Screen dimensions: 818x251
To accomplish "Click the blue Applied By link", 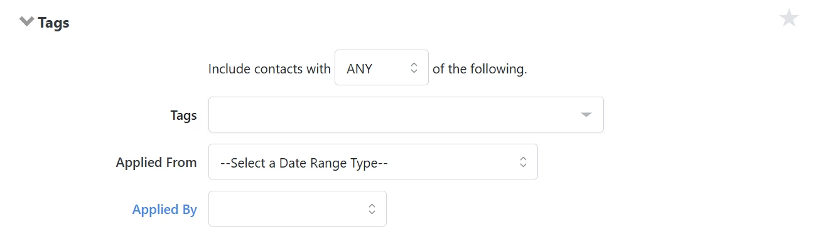I will click(164, 210).
